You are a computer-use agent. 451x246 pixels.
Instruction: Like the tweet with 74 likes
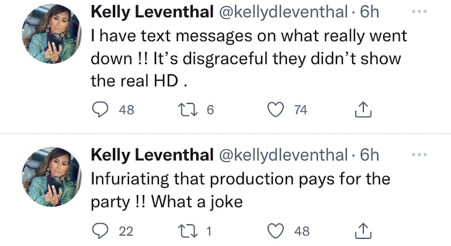pos(275,110)
